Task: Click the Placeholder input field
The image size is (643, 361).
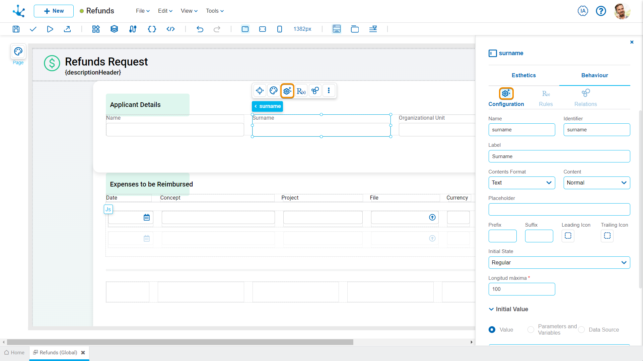Action: (559, 210)
